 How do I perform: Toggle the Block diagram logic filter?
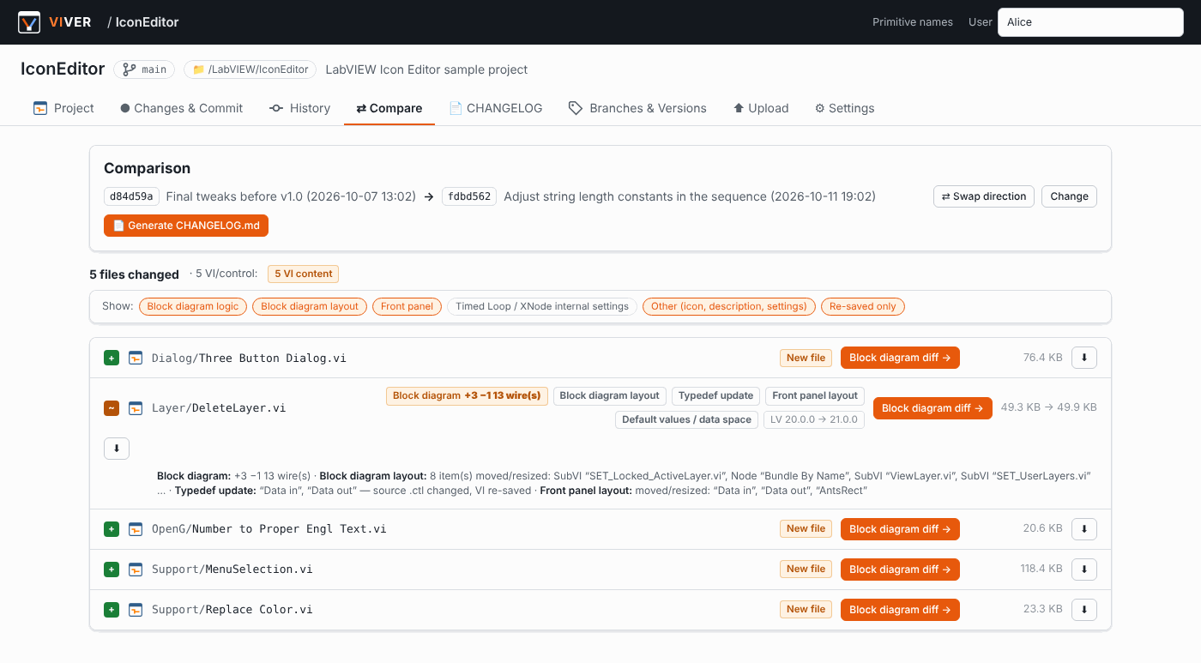pyautogui.click(x=193, y=306)
